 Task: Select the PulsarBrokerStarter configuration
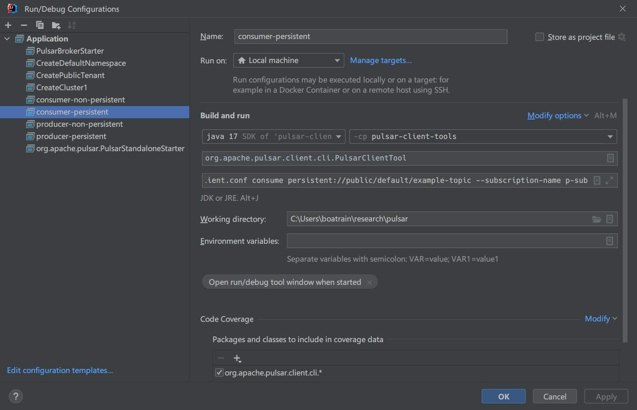click(69, 51)
